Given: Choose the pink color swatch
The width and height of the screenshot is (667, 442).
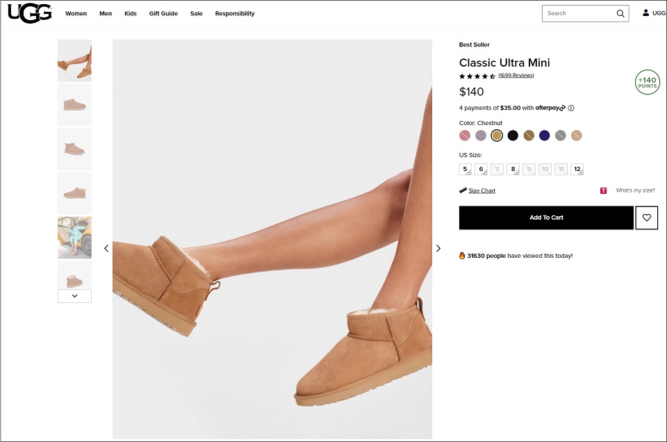Looking at the screenshot, I should tap(465, 136).
